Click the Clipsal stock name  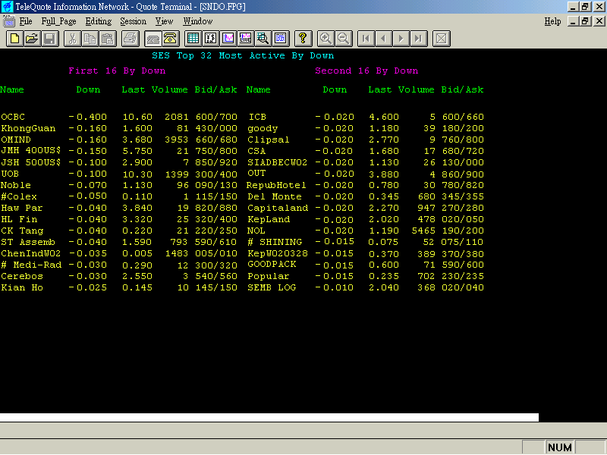pos(269,140)
